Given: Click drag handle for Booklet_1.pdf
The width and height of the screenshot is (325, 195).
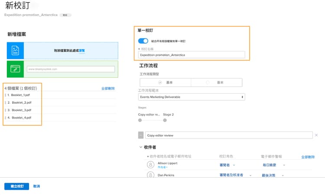Looking at the screenshot, I should pyautogui.click(x=5, y=95).
